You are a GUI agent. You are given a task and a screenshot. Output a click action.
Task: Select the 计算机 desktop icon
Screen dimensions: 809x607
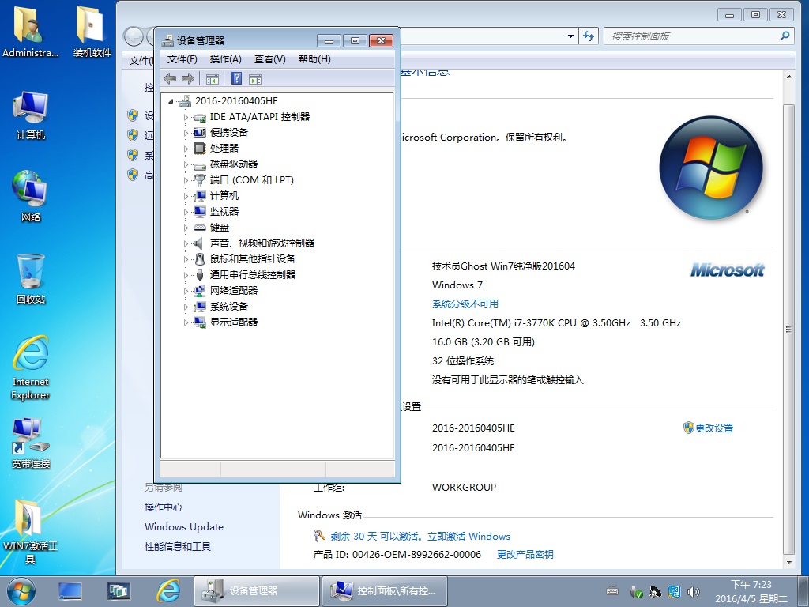(31, 116)
